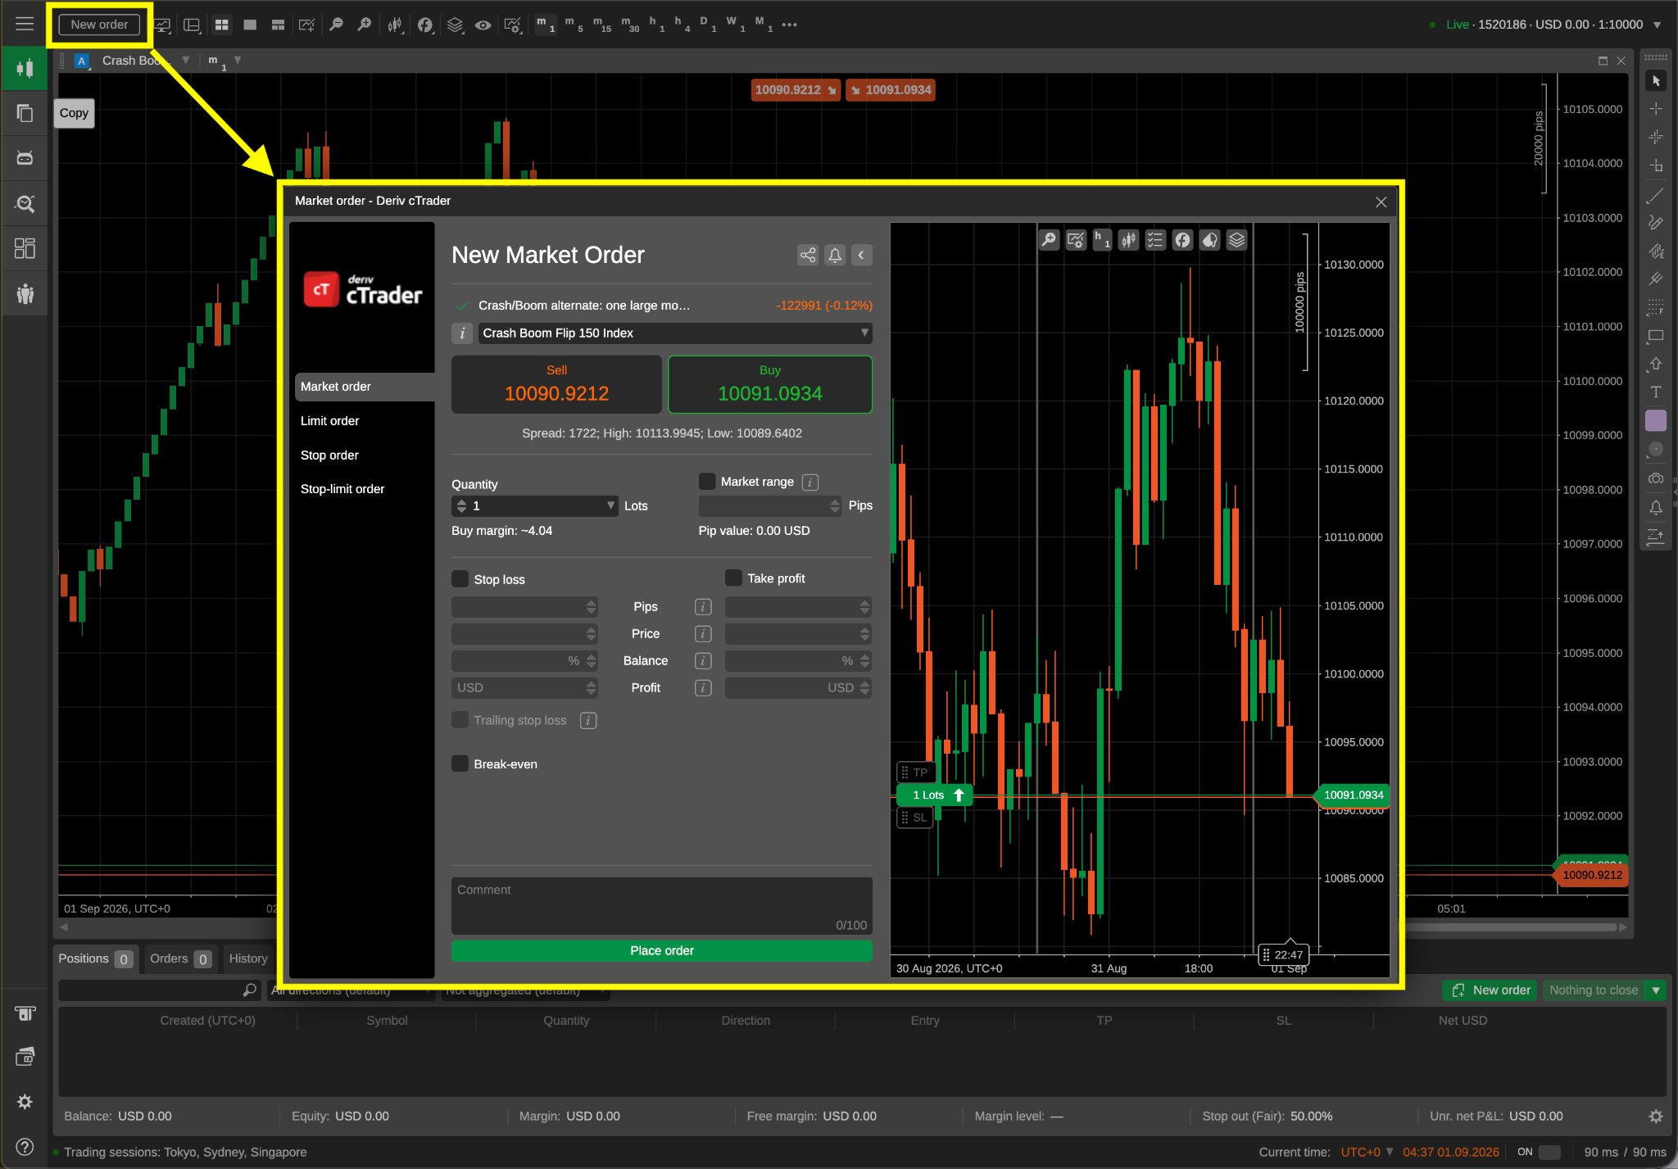
Task: Toggle the ON switch in status bar
Action: pyautogui.click(x=1549, y=1152)
